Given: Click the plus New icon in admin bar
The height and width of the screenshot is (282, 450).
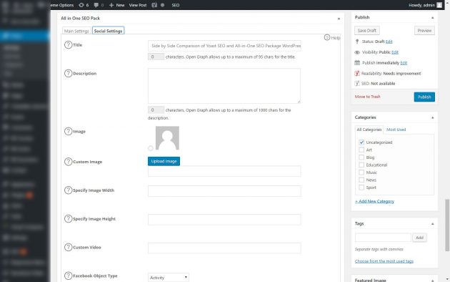Looking at the screenshot, I should coord(111,5).
